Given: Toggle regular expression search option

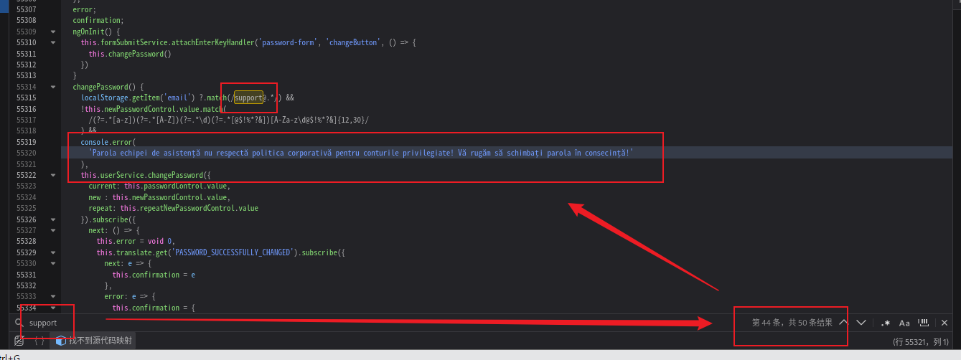Looking at the screenshot, I should coord(886,323).
